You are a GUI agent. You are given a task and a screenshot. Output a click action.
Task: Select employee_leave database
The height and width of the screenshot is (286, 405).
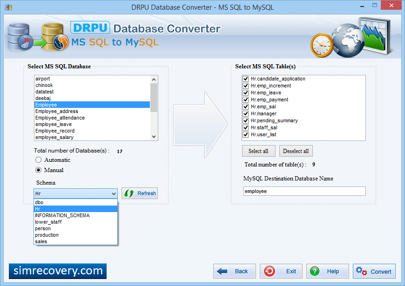tap(92, 124)
